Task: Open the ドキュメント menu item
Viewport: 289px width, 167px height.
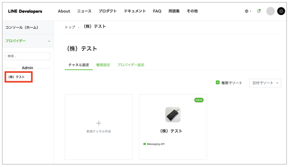Action: pos(135,11)
